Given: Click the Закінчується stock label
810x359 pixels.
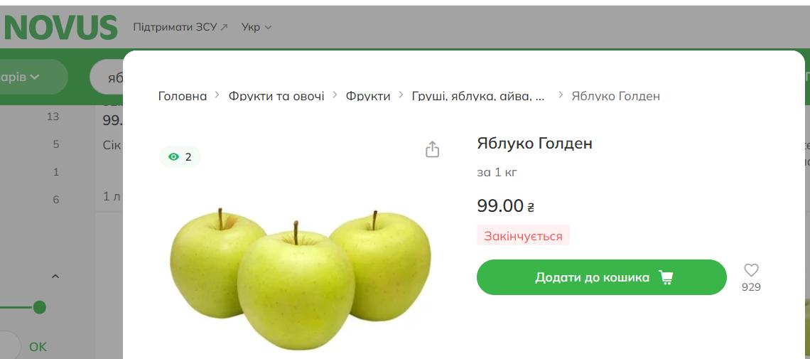Looking at the screenshot, I should [x=523, y=236].
